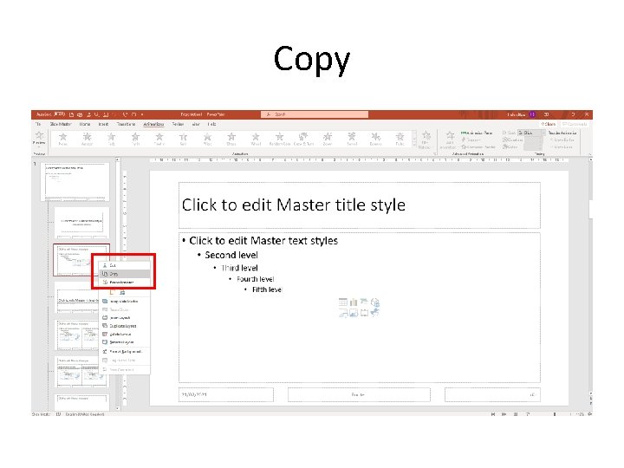Select the Split animation effect
Screen dimensions: 624x468
(x=183, y=139)
